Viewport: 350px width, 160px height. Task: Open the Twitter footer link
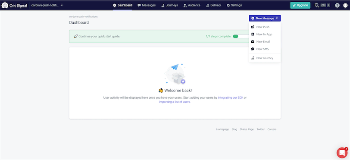pyautogui.click(x=260, y=129)
